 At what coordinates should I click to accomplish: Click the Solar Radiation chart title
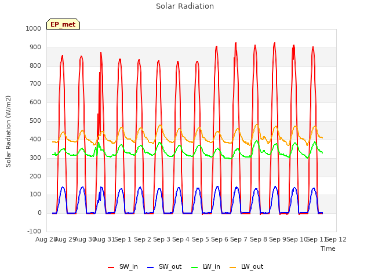coord(185,6)
